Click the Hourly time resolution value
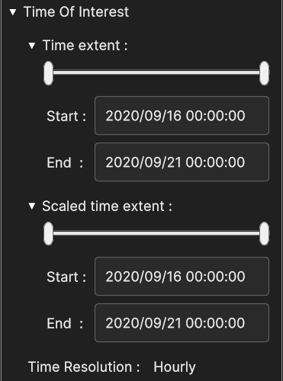Screen dimensions: 283x381 (175, 367)
